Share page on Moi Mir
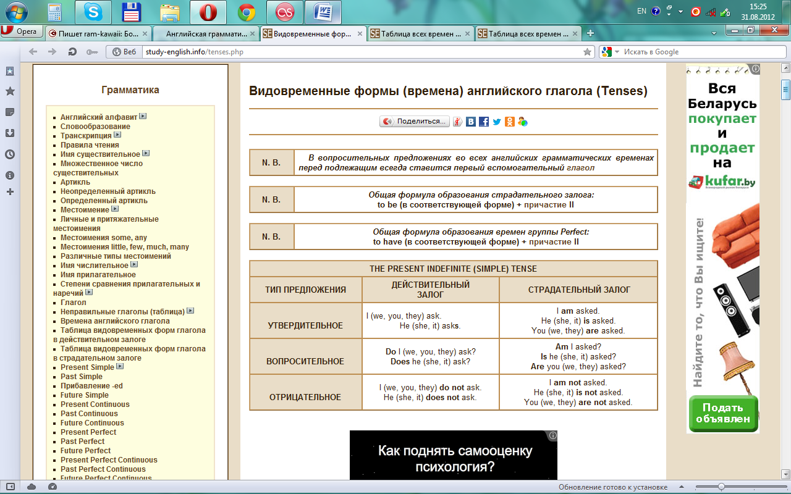Viewport: 791px width, 494px height. [523, 122]
